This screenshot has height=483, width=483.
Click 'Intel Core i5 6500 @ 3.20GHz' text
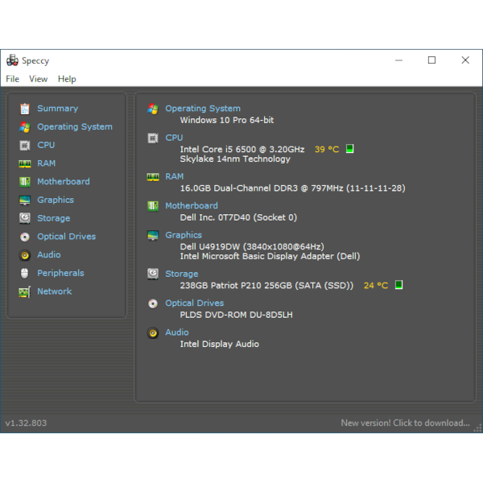242,150
